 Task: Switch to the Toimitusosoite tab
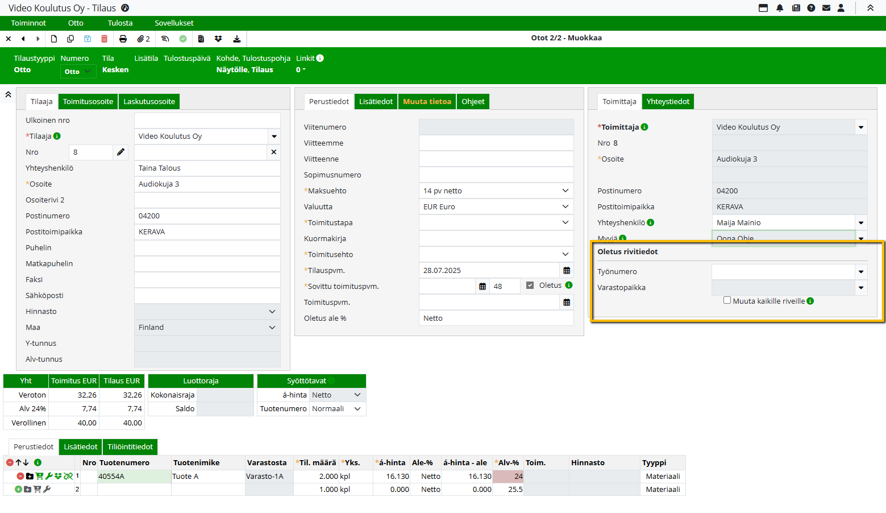(x=88, y=102)
